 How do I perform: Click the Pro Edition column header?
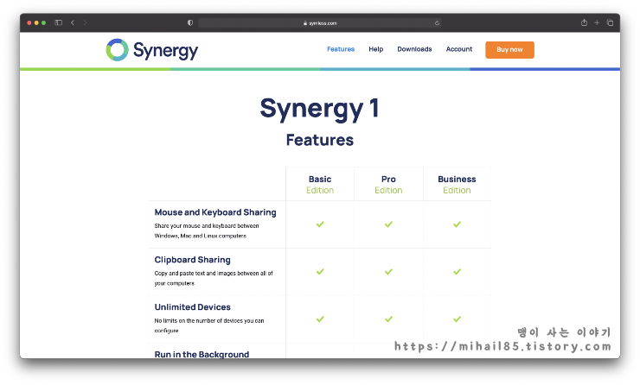388,185
